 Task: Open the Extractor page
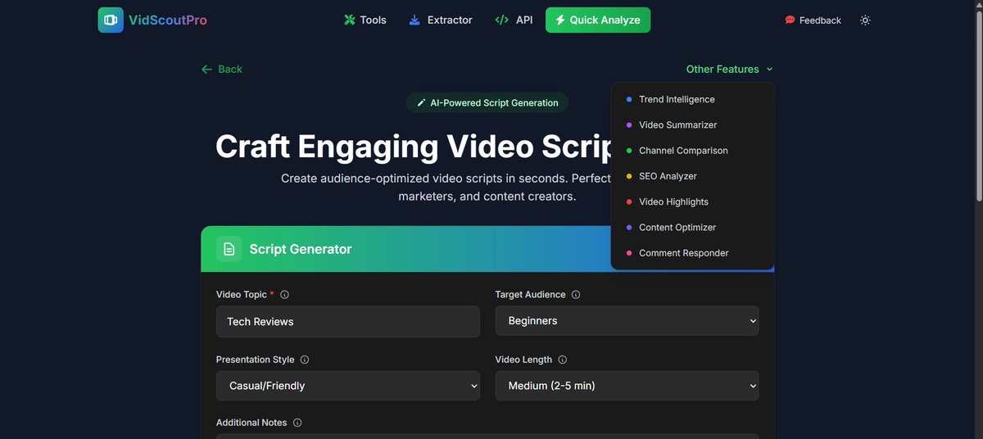pyautogui.click(x=441, y=20)
